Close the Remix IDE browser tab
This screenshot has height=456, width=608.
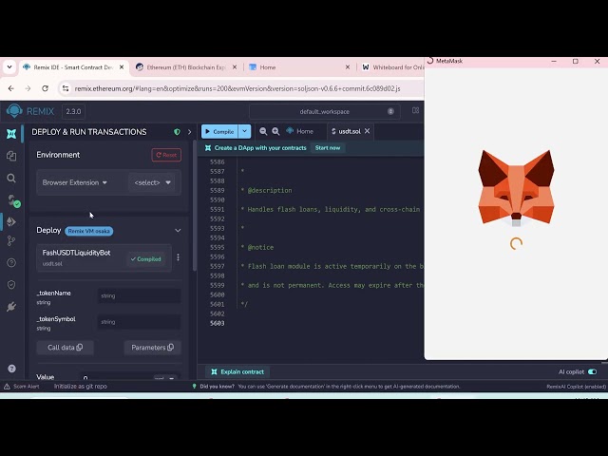[122, 67]
